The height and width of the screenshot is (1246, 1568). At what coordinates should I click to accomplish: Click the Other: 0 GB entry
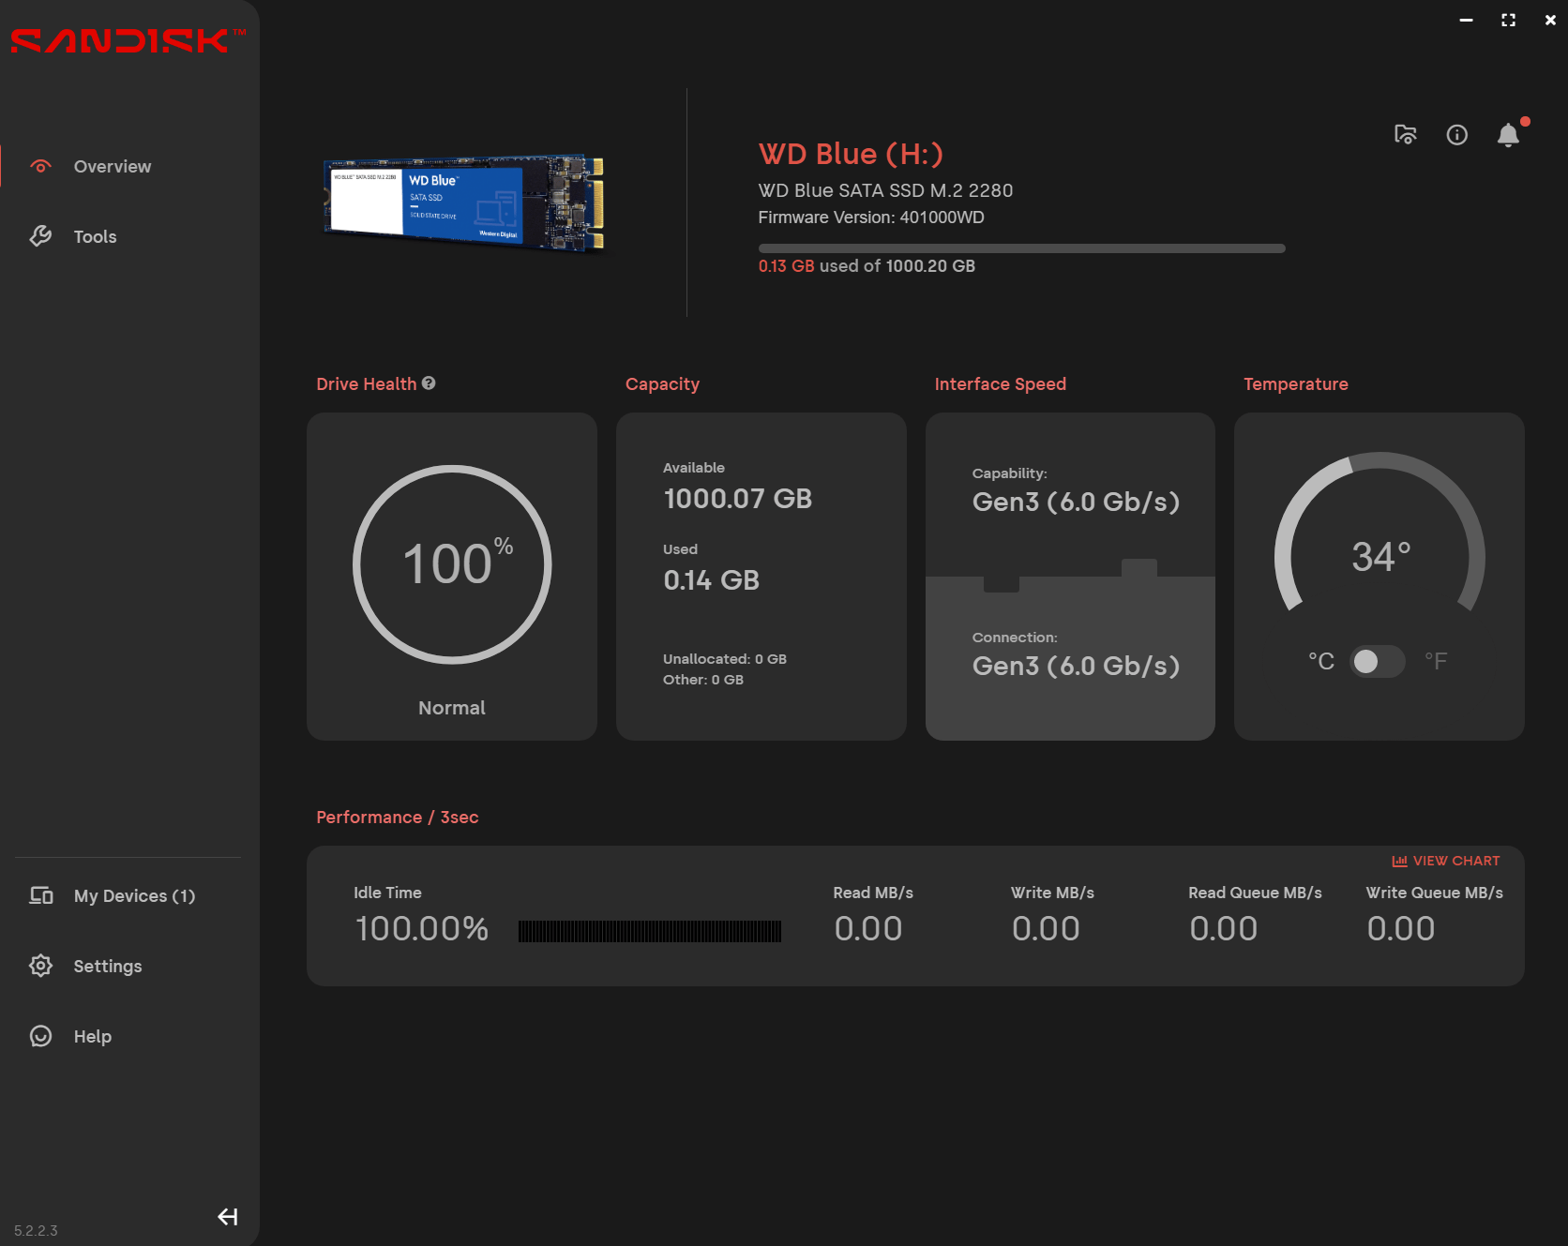(x=703, y=679)
